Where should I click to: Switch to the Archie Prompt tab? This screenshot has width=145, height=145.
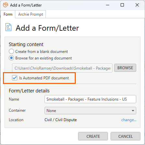click(31, 14)
